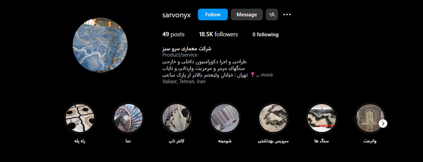View the 0 following list
The width and height of the screenshot is (423, 162).
(x=265, y=35)
